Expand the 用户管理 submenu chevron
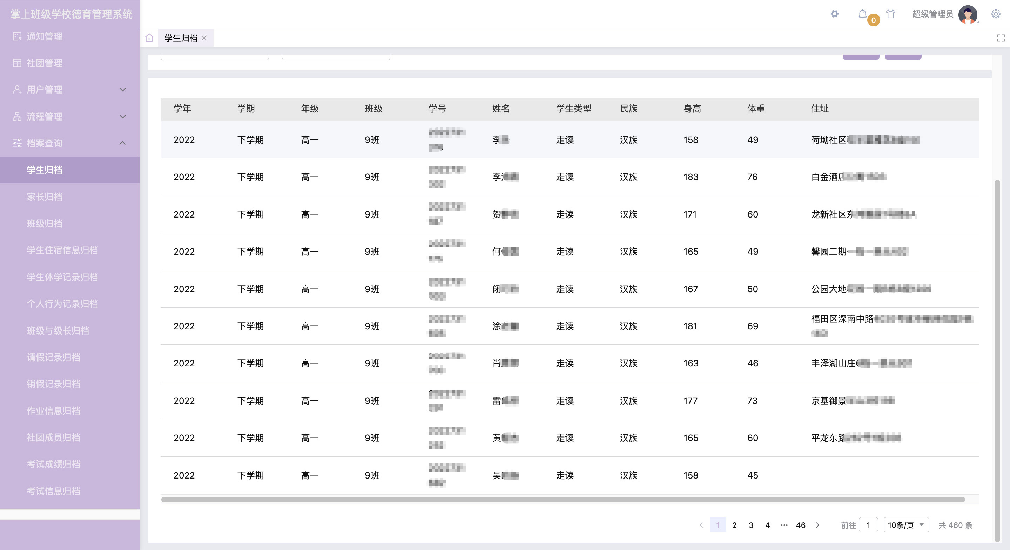1010x550 pixels. (123, 90)
